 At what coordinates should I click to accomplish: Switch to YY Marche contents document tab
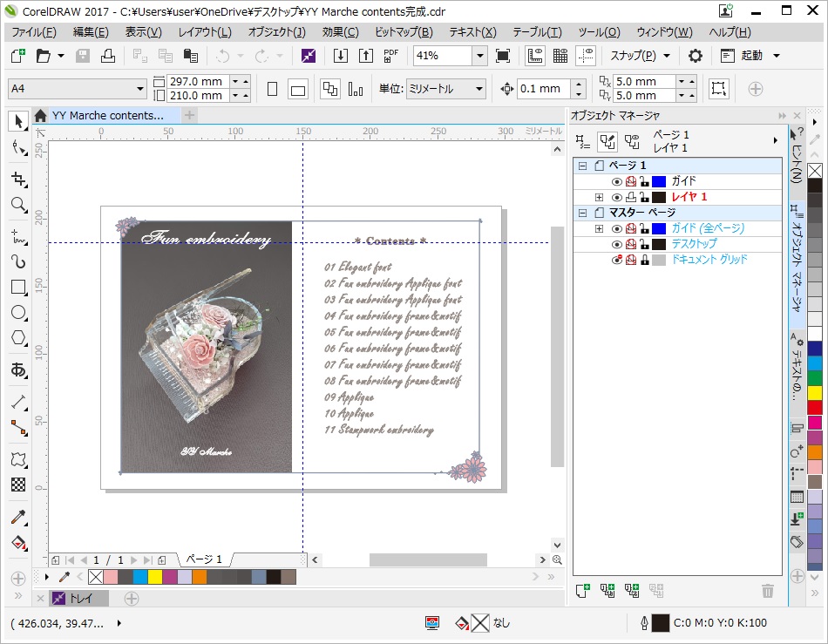pyautogui.click(x=108, y=115)
